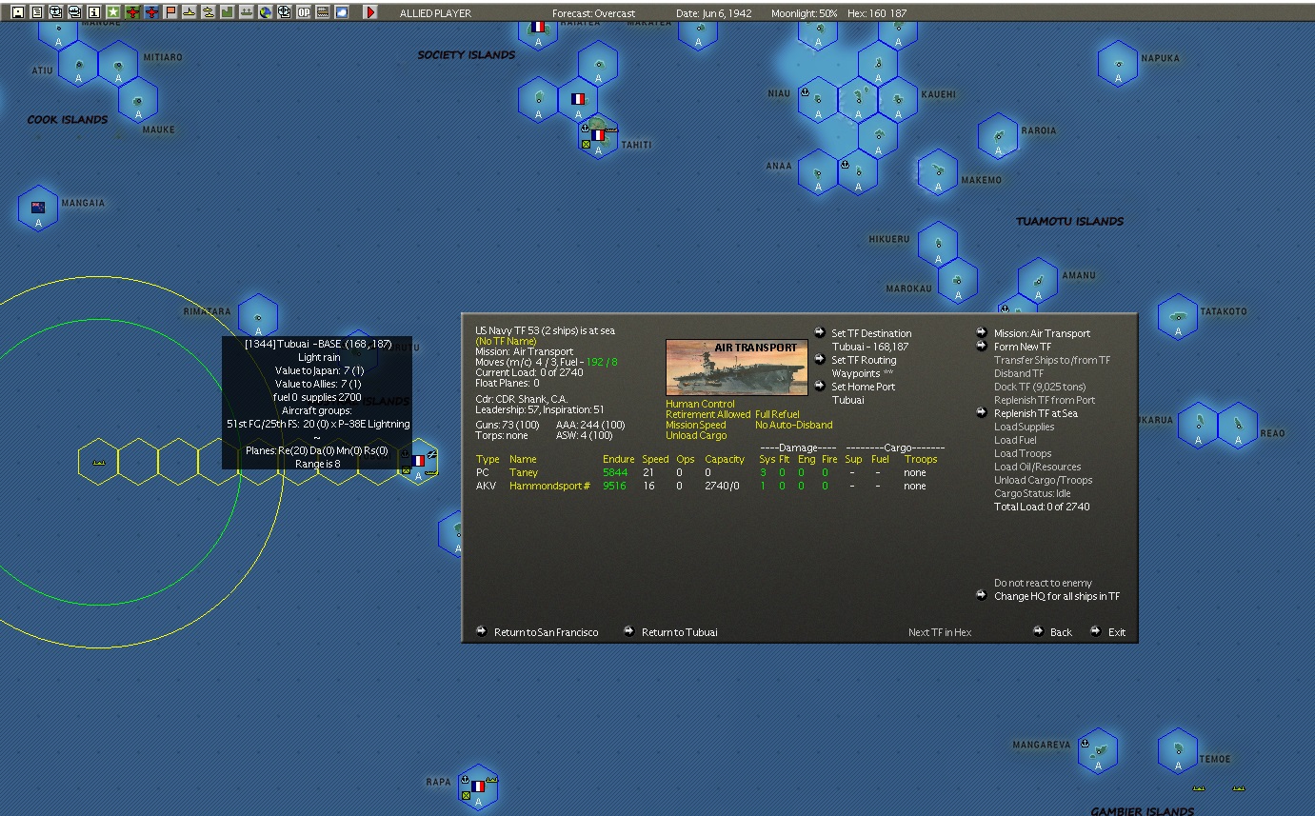Select the Temoe island hex
Screen dimensions: 1315x816
click(1178, 751)
